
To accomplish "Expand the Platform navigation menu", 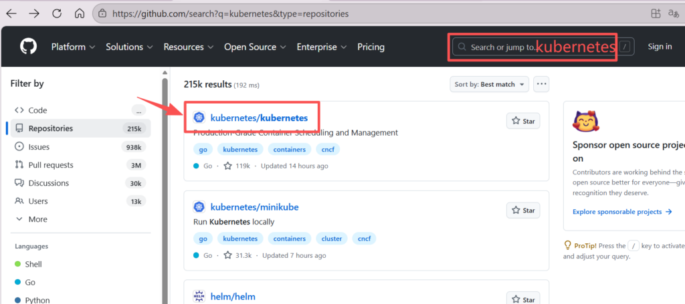I will (73, 47).
